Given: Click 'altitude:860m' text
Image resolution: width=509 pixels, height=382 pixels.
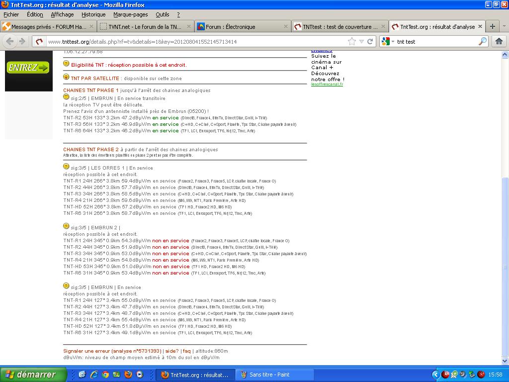Looking at the screenshot, I should coord(212,351).
